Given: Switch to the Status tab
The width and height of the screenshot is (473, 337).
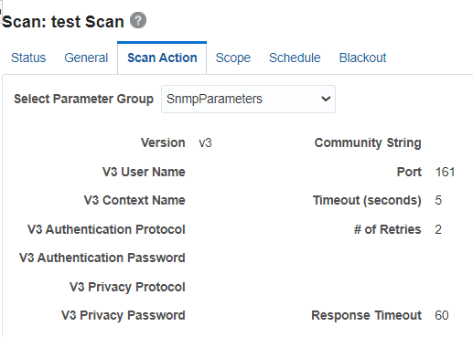Looking at the screenshot, I should tap(28, 58).
